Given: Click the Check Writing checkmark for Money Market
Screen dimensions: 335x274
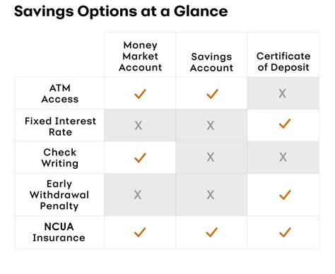Looking at the screenshot, I should (x=140, y=157).
